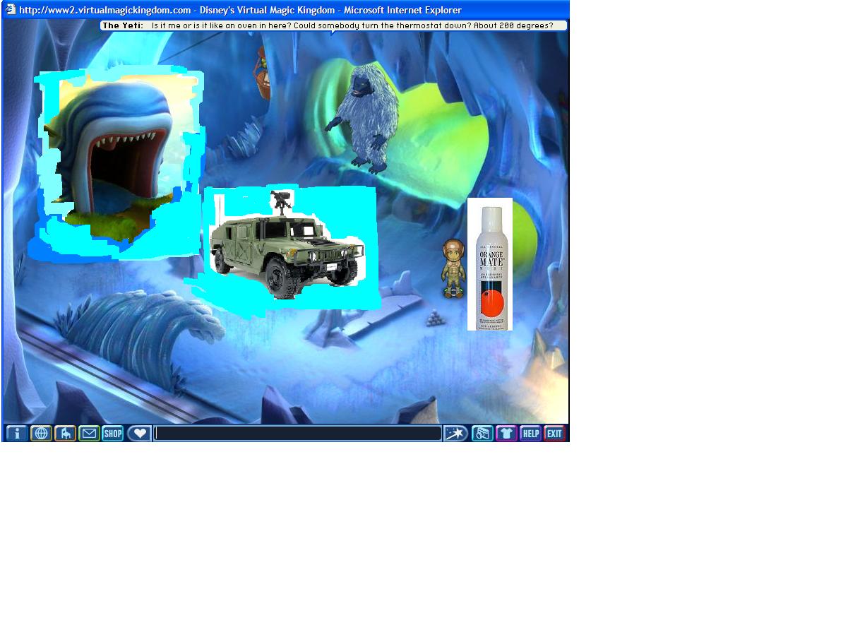Viewport: 860px width, 642px height.
Task: Open the shirt clothing icon
Action: pos(506,433)
